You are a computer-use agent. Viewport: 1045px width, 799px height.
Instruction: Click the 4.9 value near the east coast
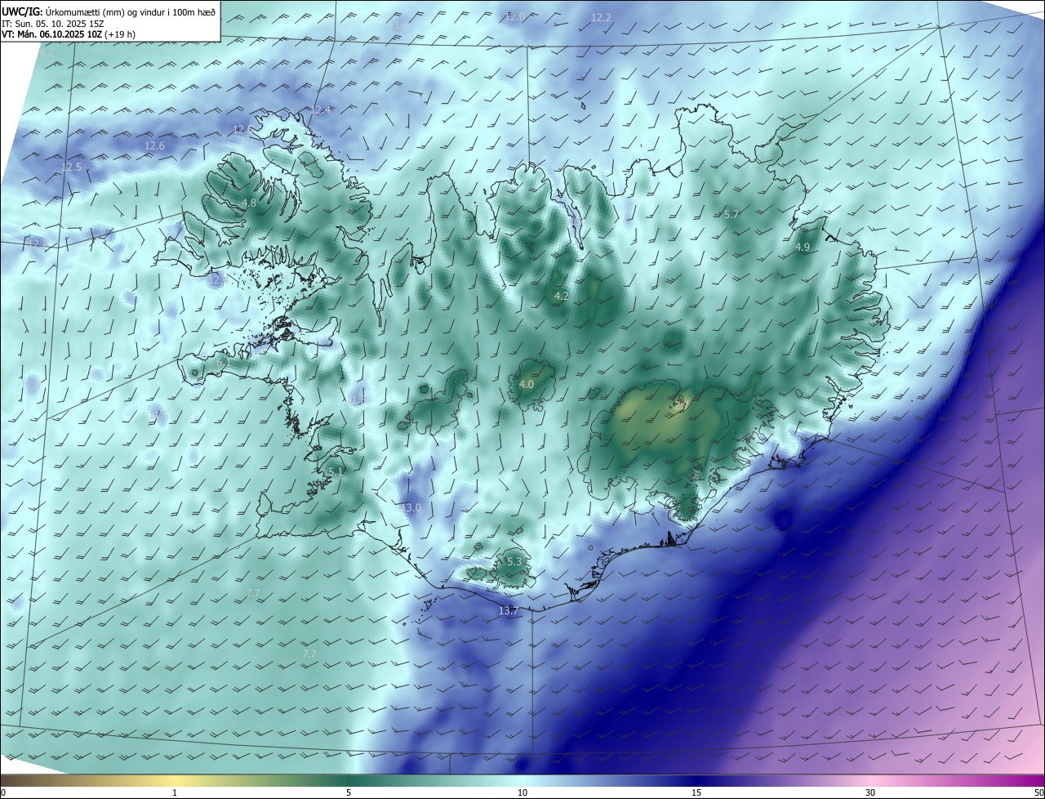803,247
